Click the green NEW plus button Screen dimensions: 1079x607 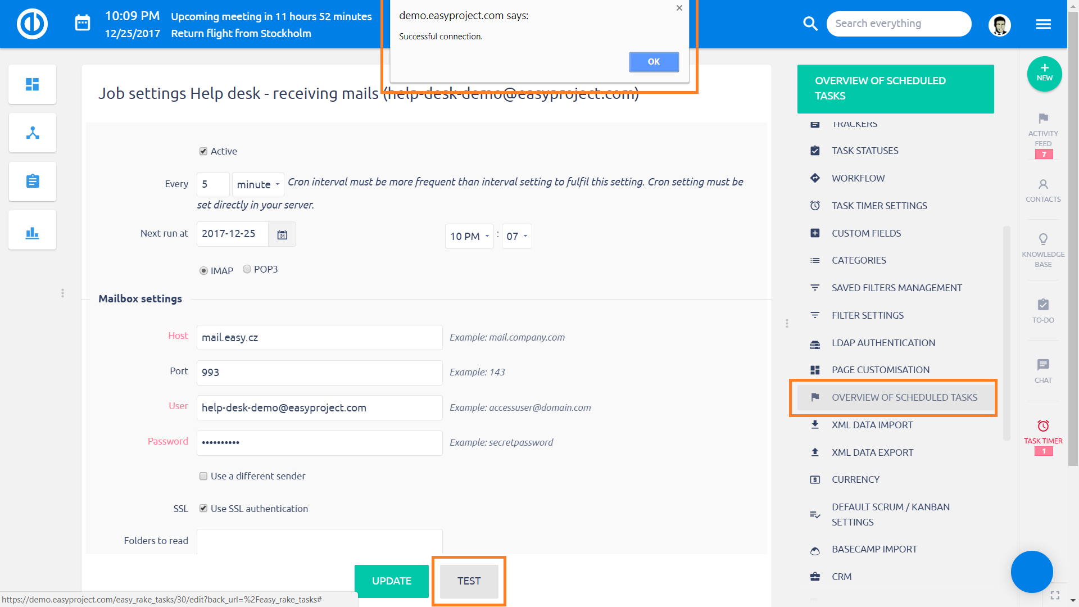(1044, 74)
